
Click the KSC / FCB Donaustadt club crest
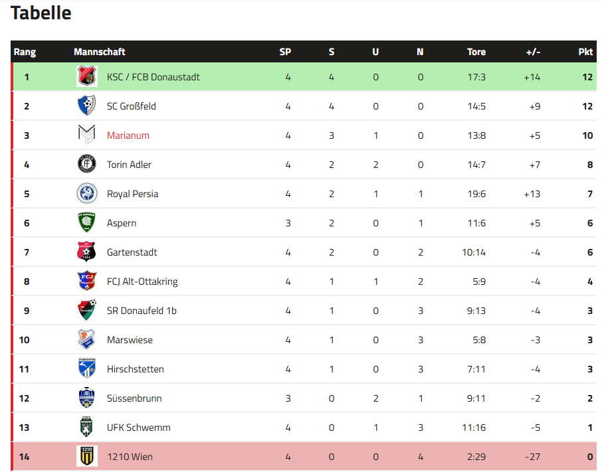(x=87, y=77)
